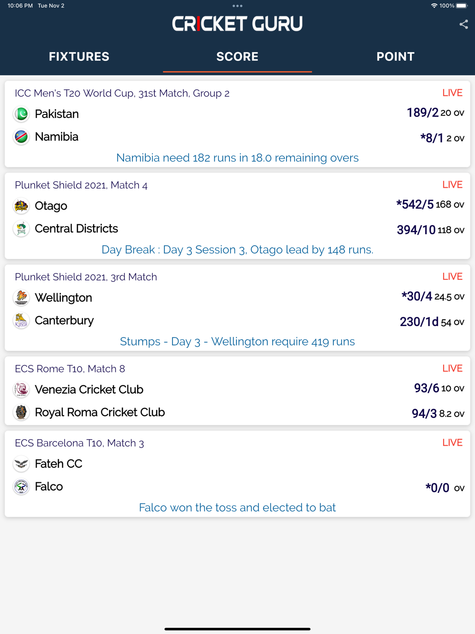
Task: Tap the Pakistan flag icon
Action: pos(21,114)
